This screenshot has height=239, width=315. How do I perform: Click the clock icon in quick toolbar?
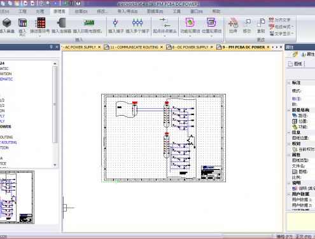[78, 3]
